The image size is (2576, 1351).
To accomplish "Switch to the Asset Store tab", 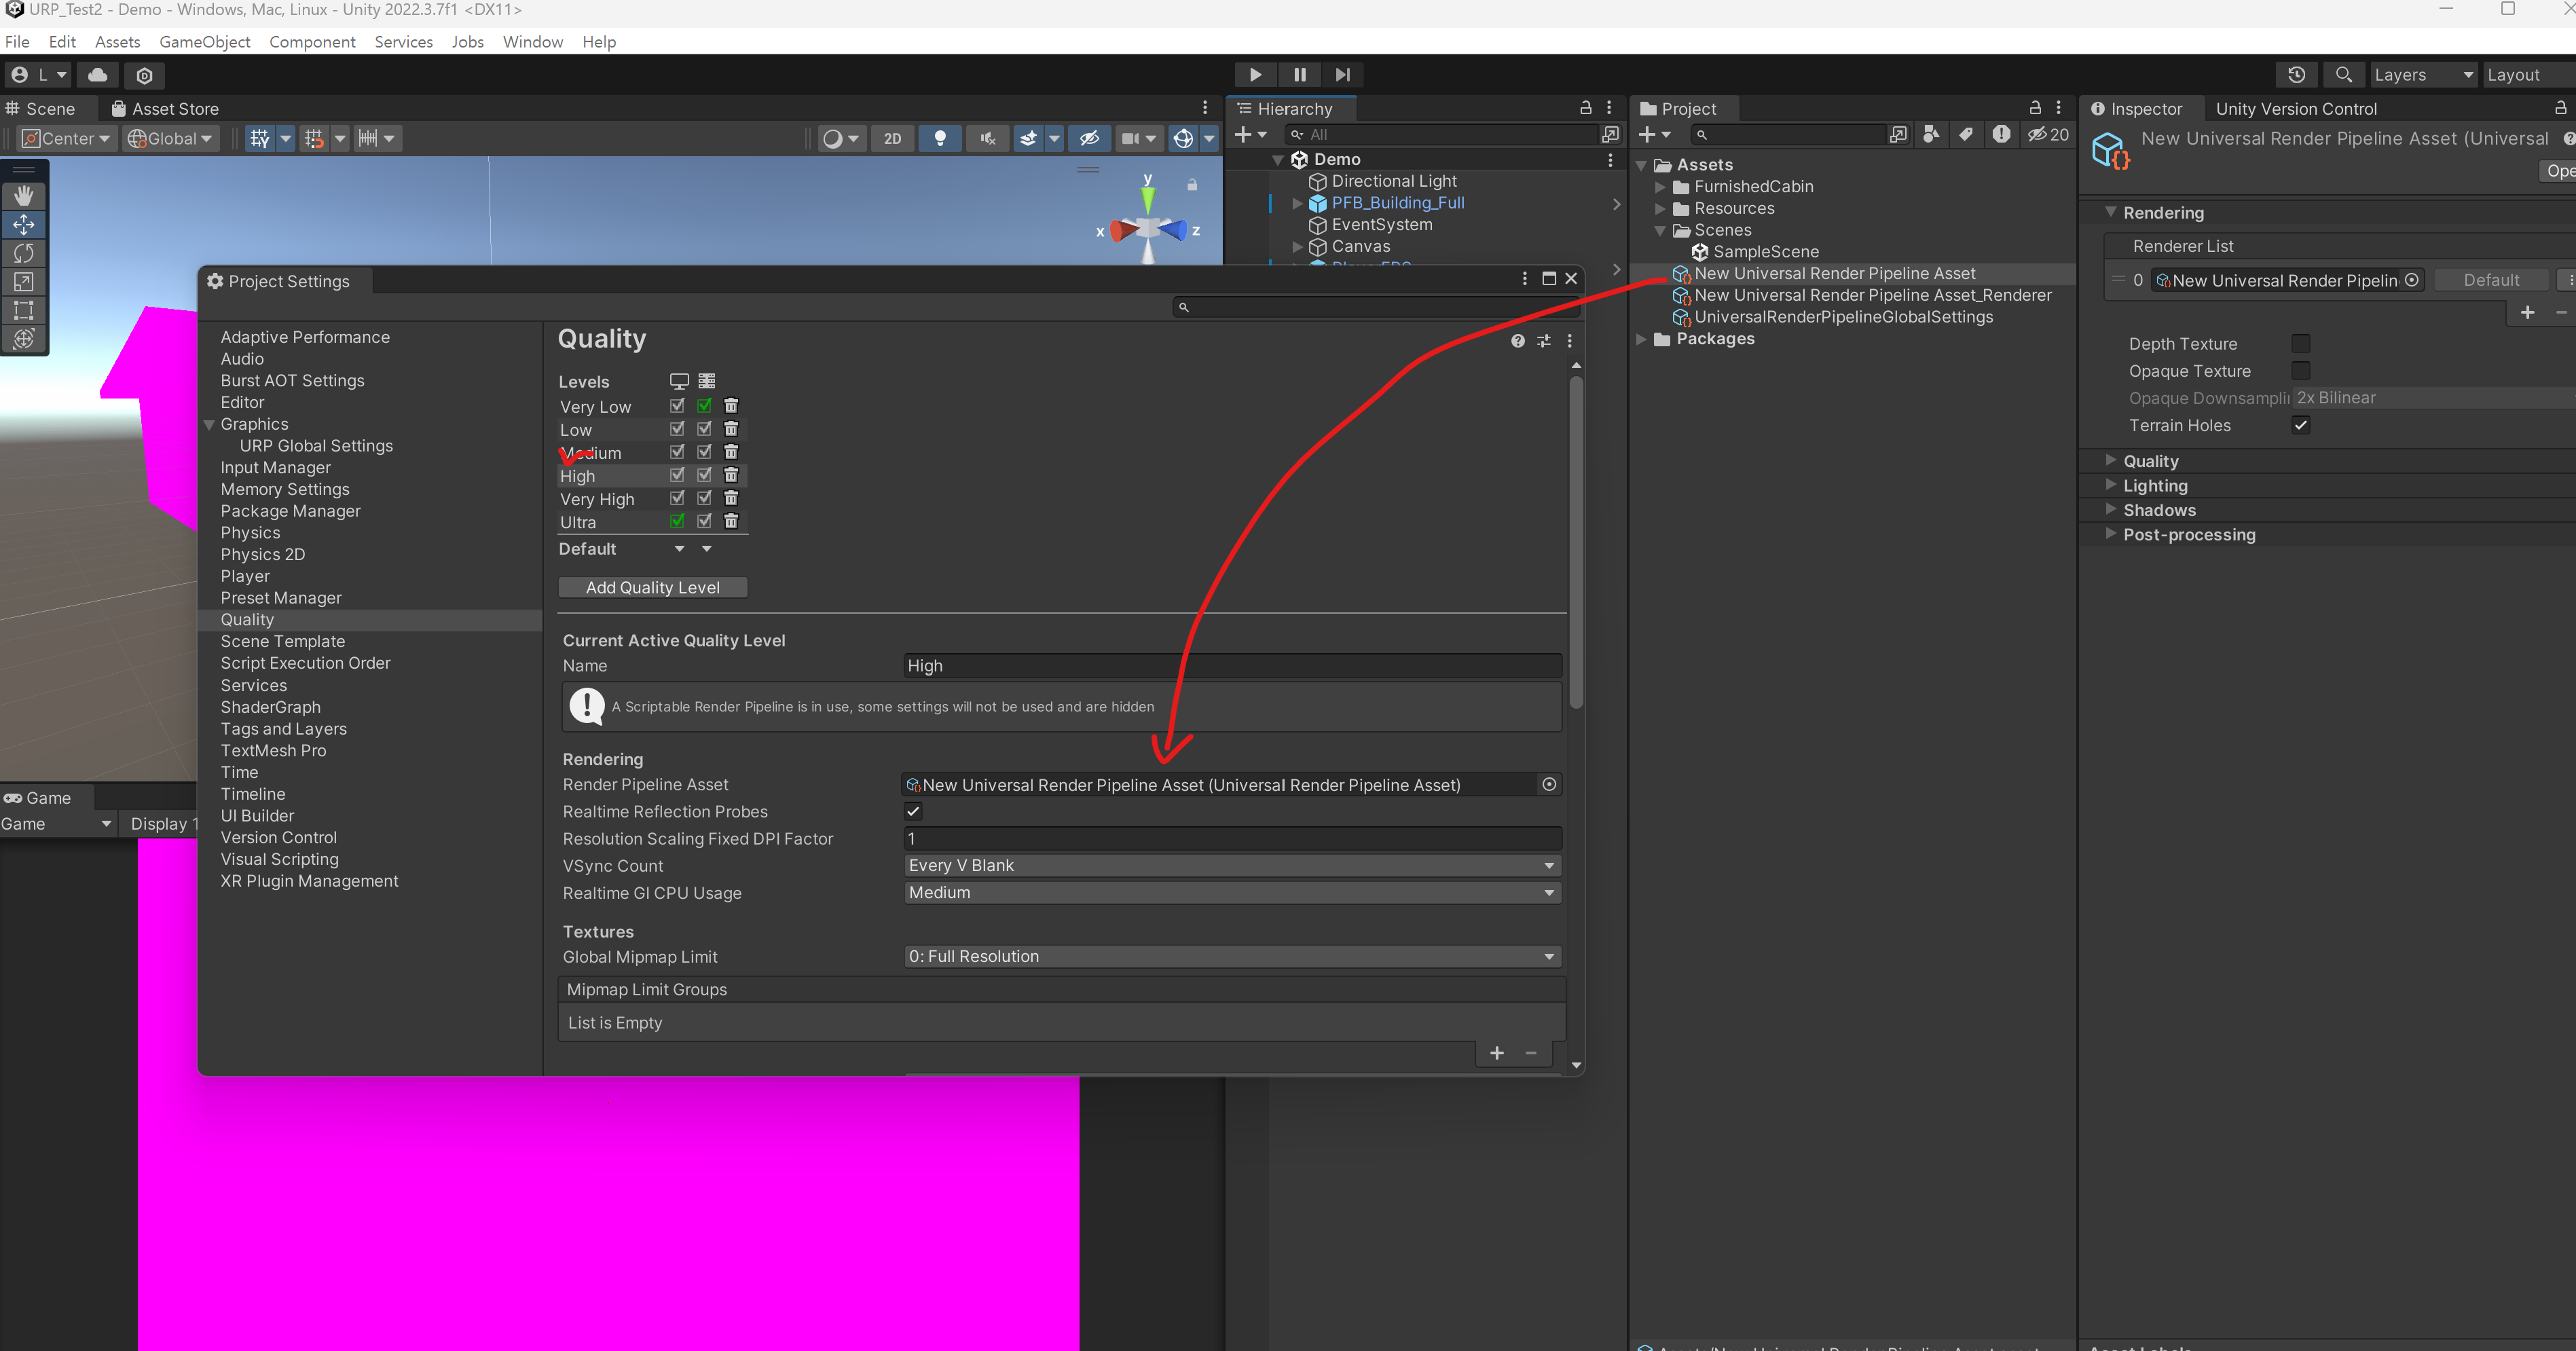I will tap(165, 108).
